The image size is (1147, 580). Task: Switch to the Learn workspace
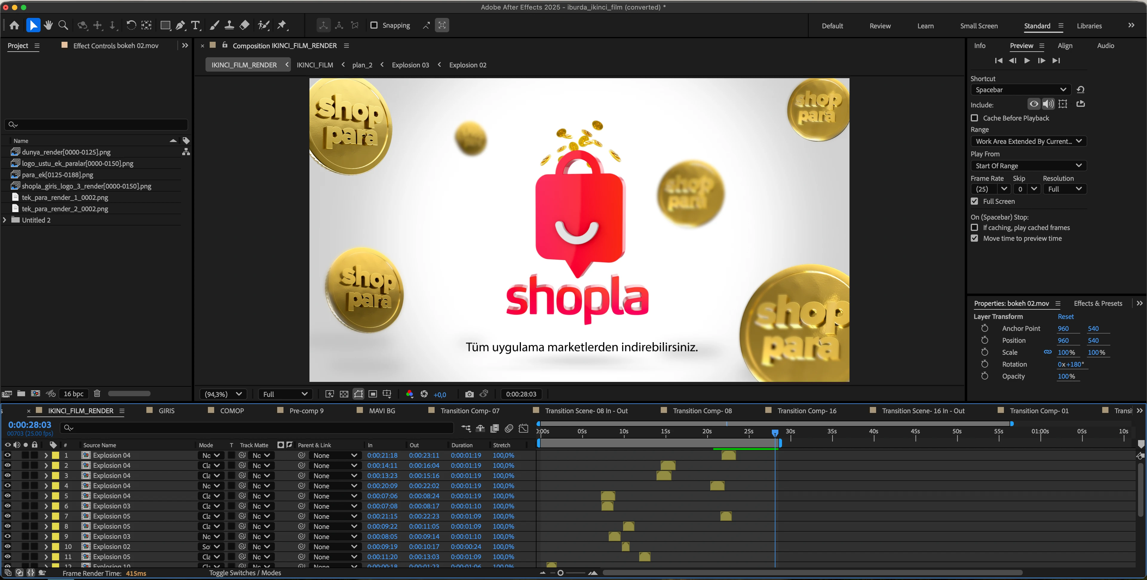(925, 26)
